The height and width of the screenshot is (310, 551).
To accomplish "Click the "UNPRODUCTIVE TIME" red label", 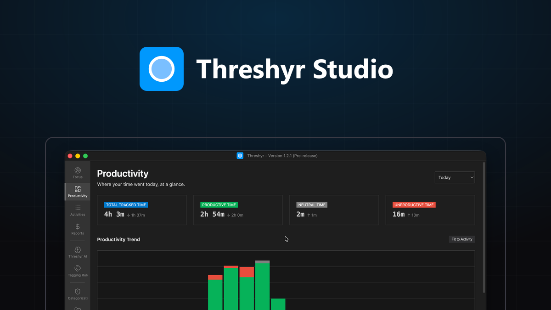I will [x=414, y=205].
